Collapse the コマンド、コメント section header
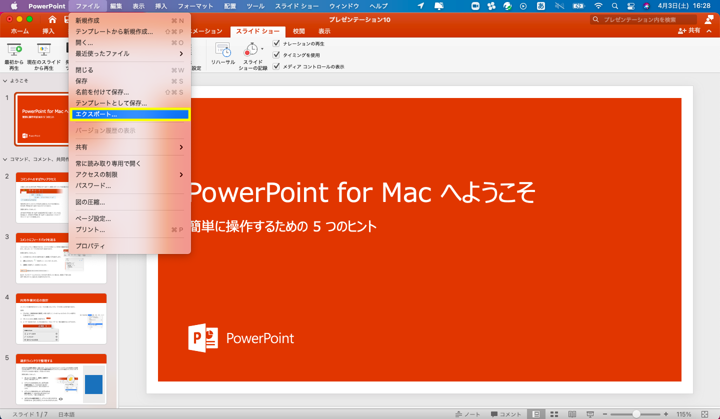 [5, 159]
